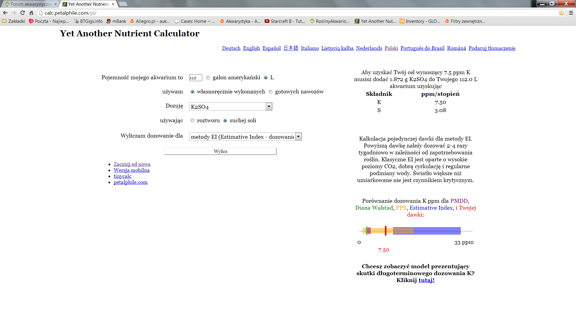The width and height of the screenshot is (576, 310).
Task: Open the Zakładki bookmarks folder
Action: point(14,21)
